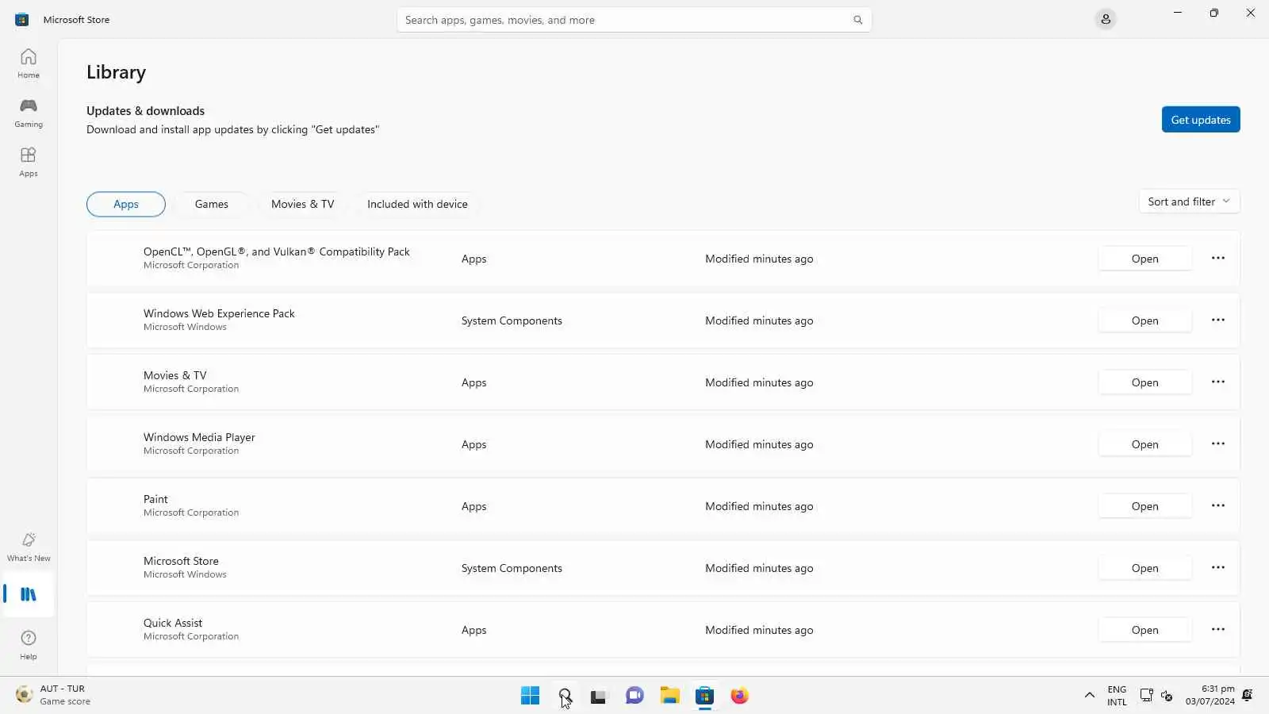Open Windows Media Player
Image resolution: width=1269 pixels, height=714 pixels.
[1144, 444]
